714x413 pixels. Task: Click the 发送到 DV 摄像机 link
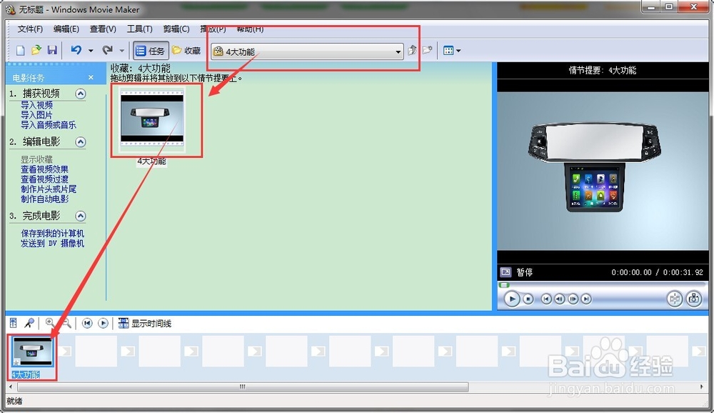[x=52, y=244]
